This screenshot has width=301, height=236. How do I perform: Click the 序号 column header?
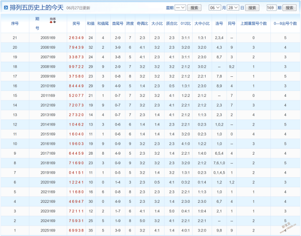pos(15,24)
